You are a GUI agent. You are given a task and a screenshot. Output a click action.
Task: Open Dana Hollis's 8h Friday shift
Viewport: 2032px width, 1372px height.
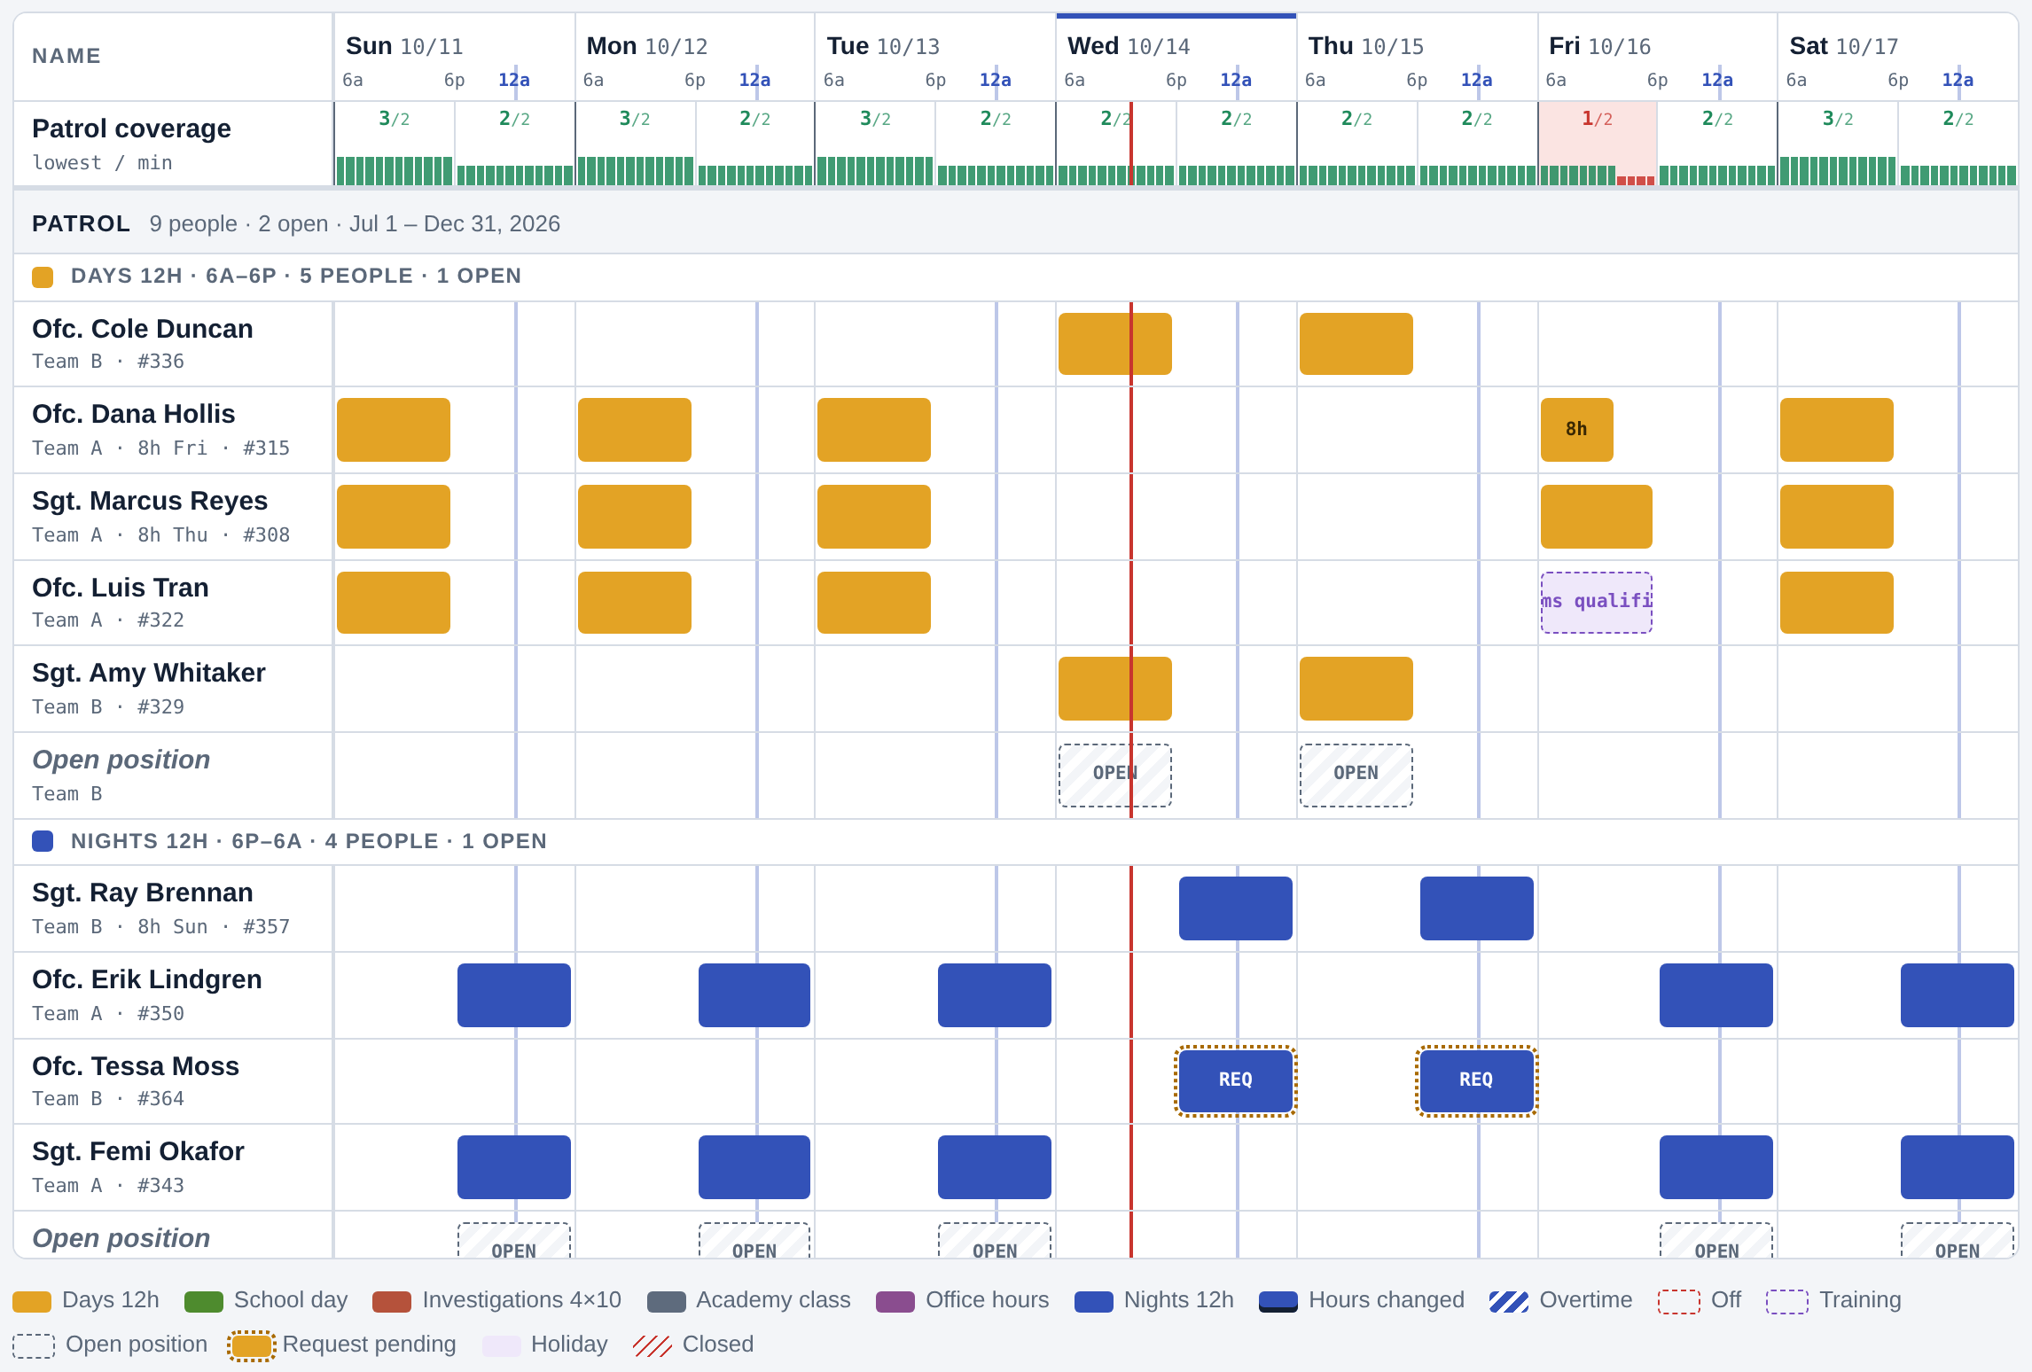(1577, 430)
